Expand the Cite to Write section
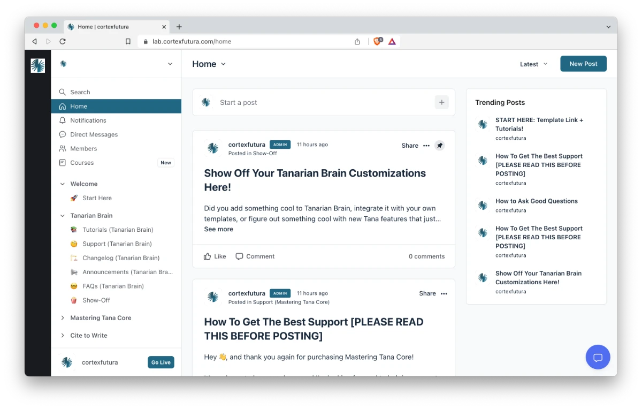 pyautogui.click(x=63, y=336)
